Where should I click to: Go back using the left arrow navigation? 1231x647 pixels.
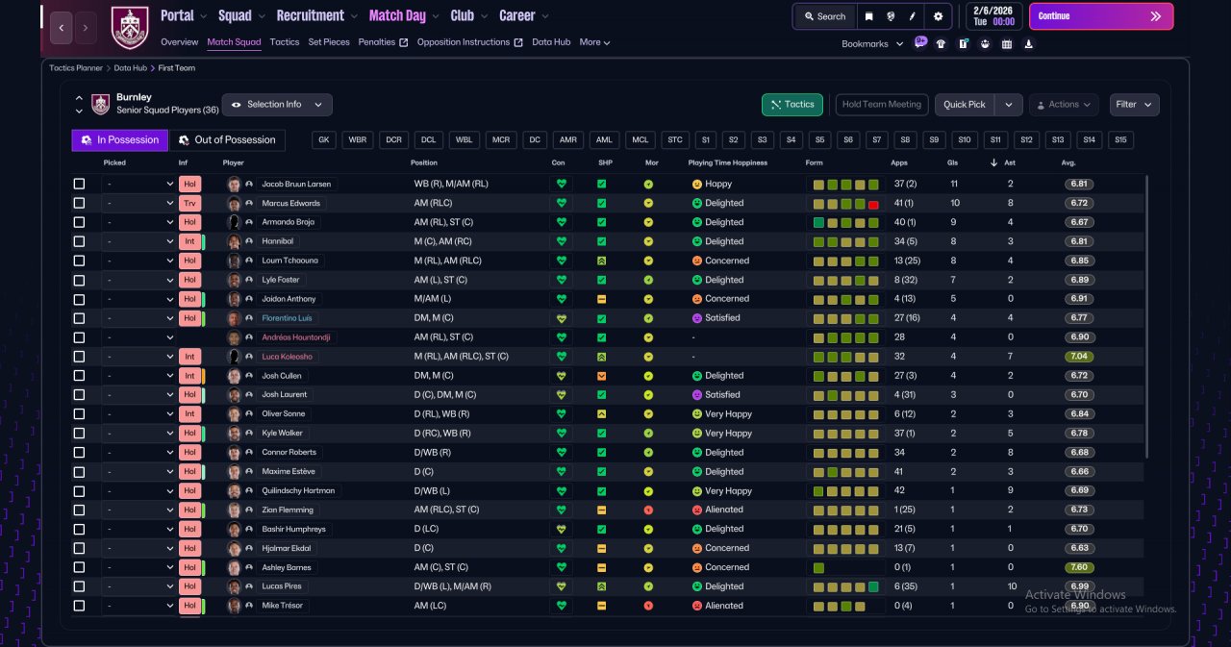tap(61, 28)
